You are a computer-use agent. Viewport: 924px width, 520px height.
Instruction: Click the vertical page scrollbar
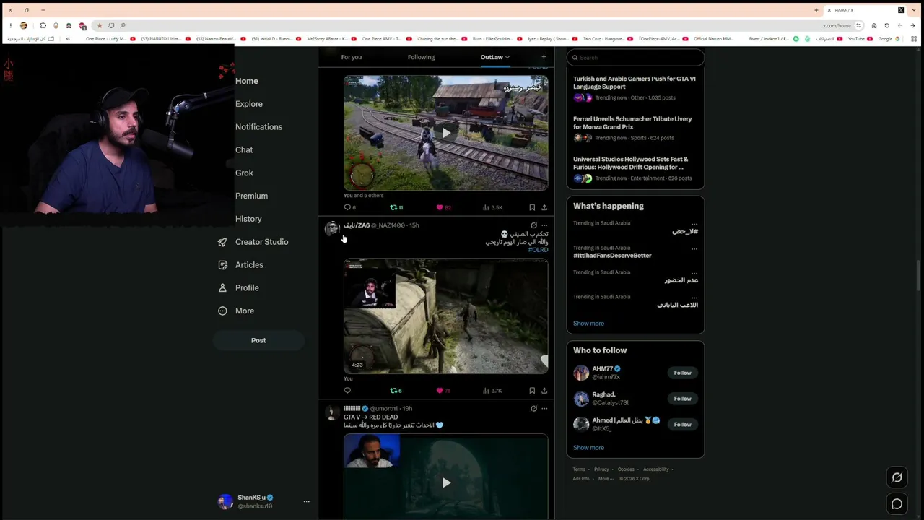[x=918, y=274]
